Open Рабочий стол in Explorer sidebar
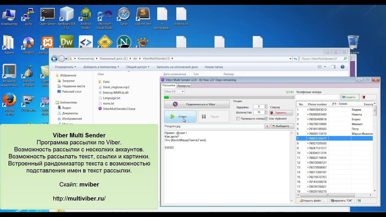 (71, 92)
